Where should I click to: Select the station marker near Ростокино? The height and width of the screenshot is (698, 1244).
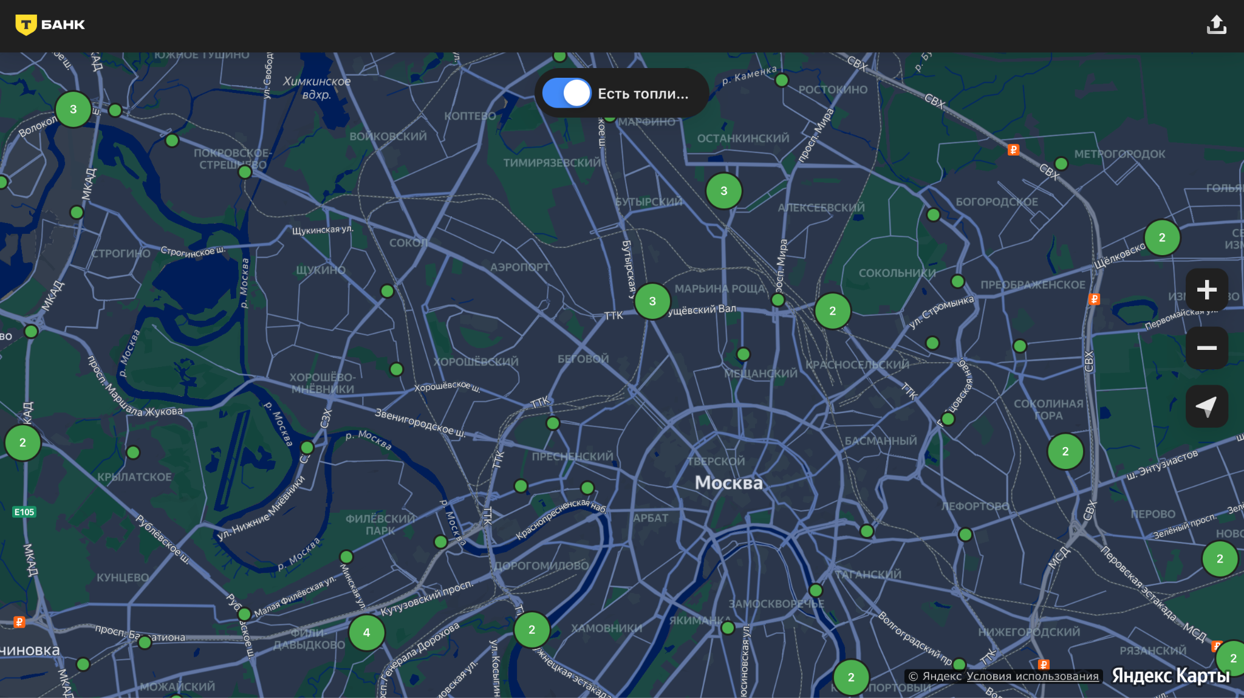[x=782, y=80]
